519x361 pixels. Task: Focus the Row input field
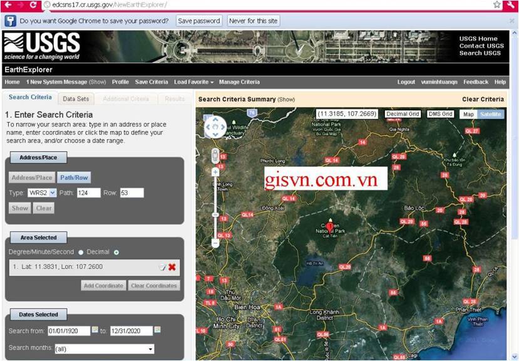(132, 193)
